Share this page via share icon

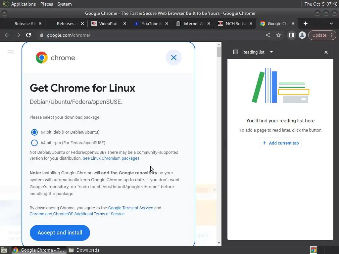[x=267, y=35]
